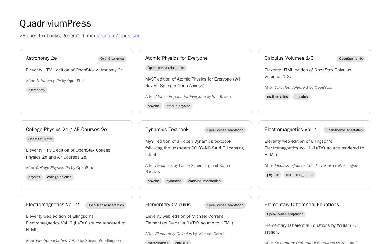Screen dimensions: 391x244
Task: Click 'After Calculus Volume 1 by OpenStax' attribution
Action: tap(298, 88)
